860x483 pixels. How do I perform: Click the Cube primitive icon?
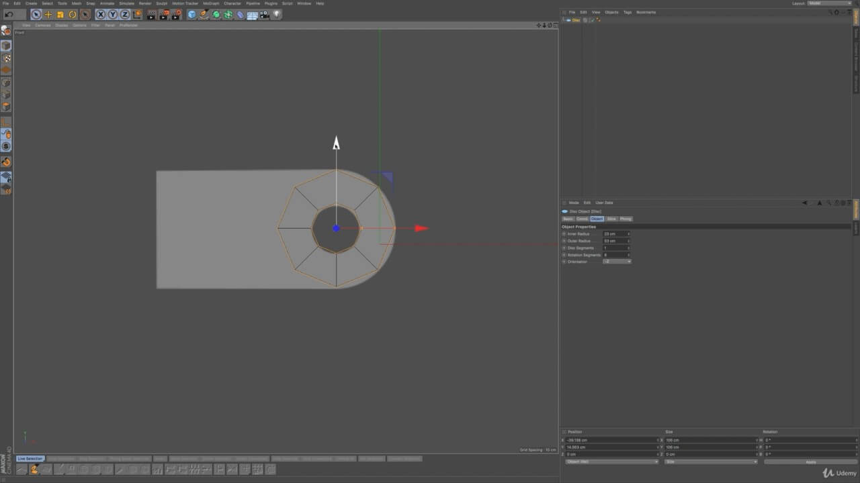tap(192, 14)
